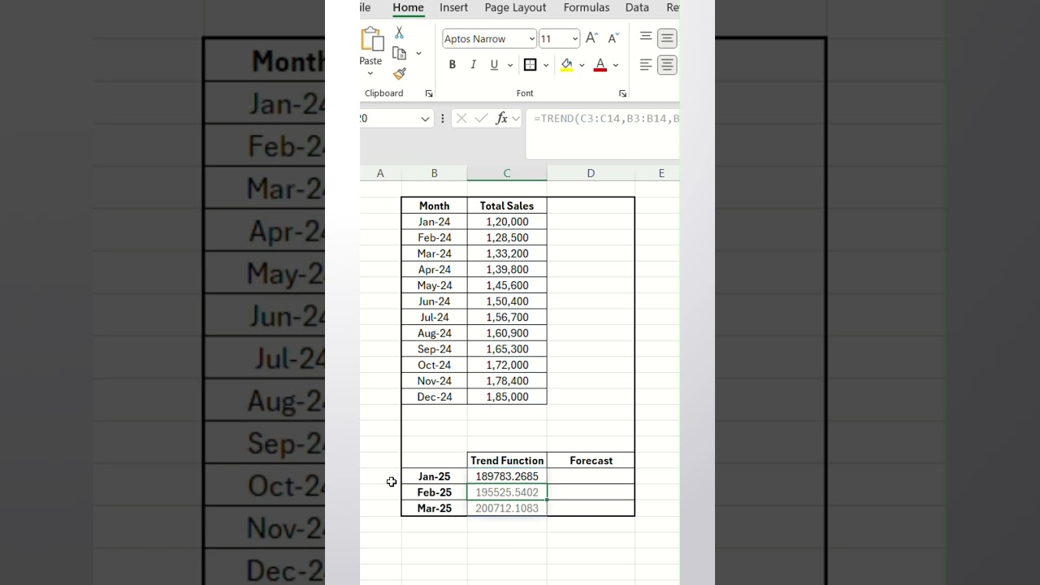Apply yellow Fill Color bucket
Image resolution: width=1040 pixels, height=585 pixels.
[x=566, y=65]
